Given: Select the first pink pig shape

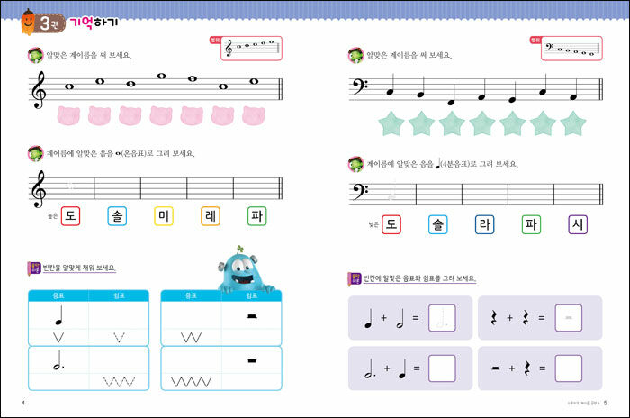Looking at the screenshot, I should click(69, 115).
